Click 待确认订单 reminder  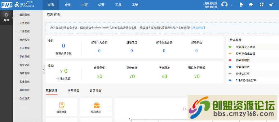tap(243, 74)
